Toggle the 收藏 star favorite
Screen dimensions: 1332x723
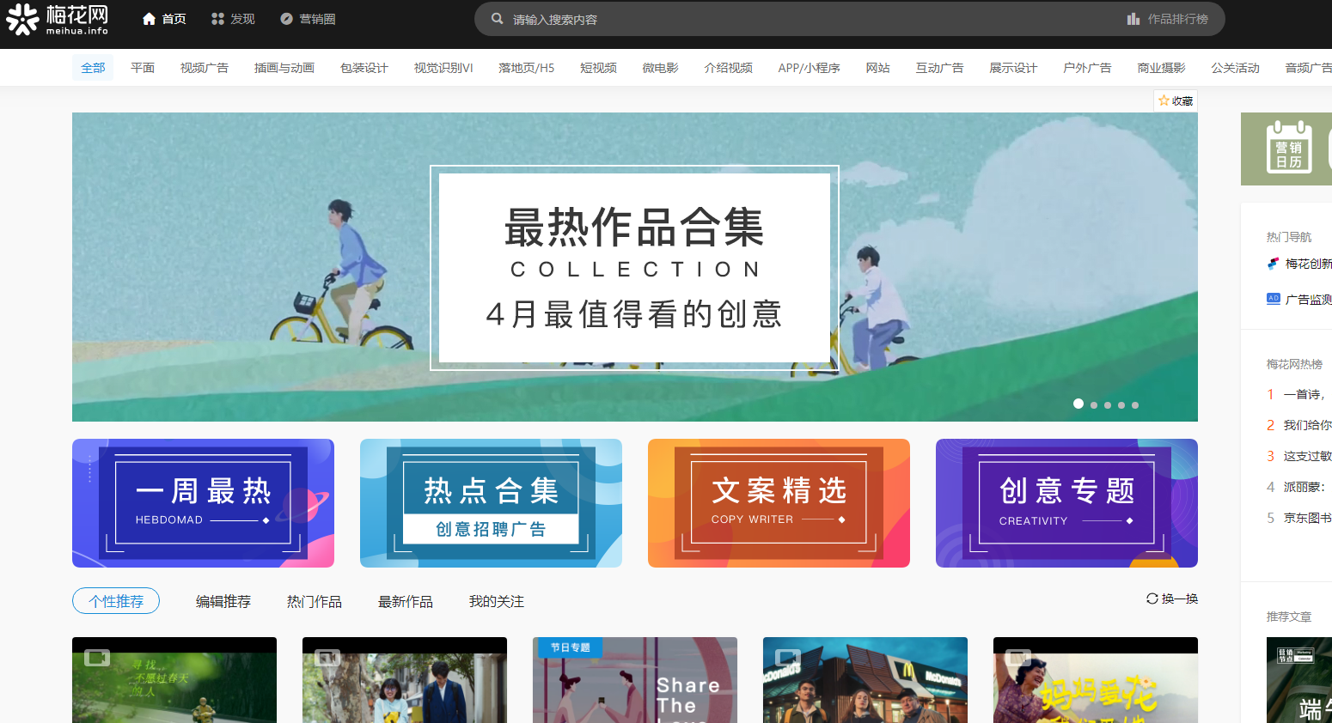pos(1165,100)
